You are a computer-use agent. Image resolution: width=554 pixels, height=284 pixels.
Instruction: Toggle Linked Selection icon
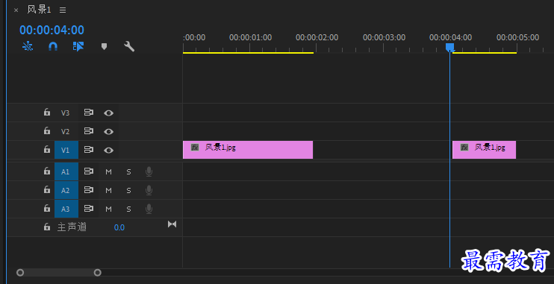pos(78,46)
